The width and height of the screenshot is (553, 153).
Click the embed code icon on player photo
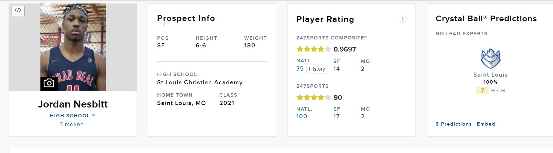point(18,10)
